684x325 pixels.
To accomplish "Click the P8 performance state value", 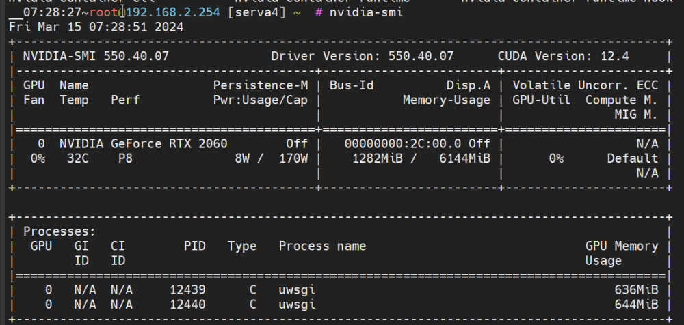I will click(x=125, y=158).
